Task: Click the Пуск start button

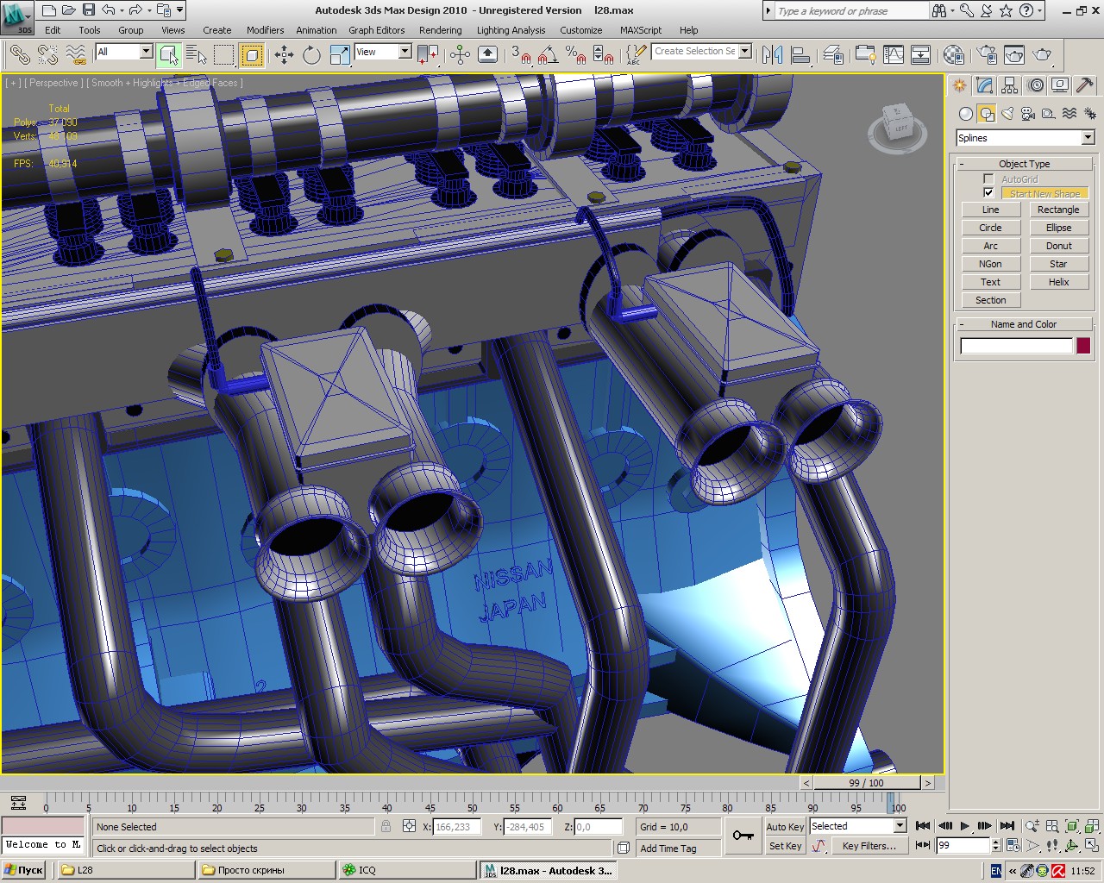Action: click(x=24, y=870)
